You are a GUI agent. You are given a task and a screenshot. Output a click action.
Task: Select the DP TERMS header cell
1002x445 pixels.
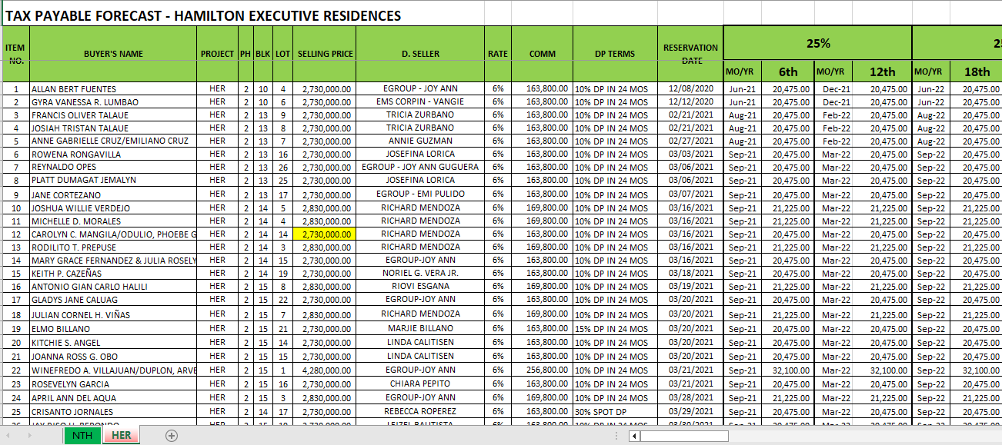click(615, 54)
